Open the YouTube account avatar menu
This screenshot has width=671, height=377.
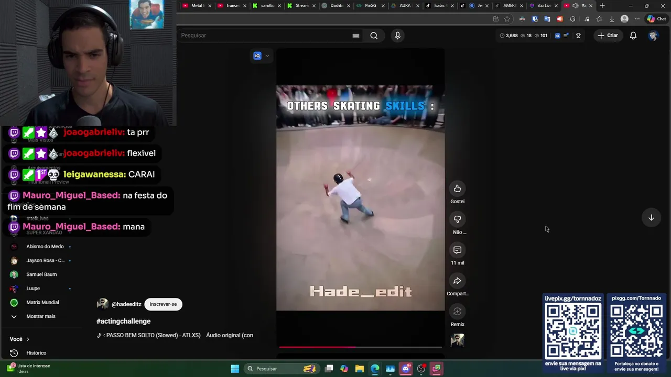(x=653, y=36)
